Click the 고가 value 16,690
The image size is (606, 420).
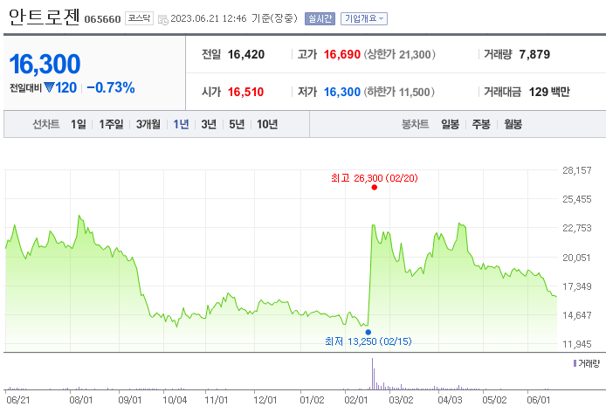tap(342, 54)
